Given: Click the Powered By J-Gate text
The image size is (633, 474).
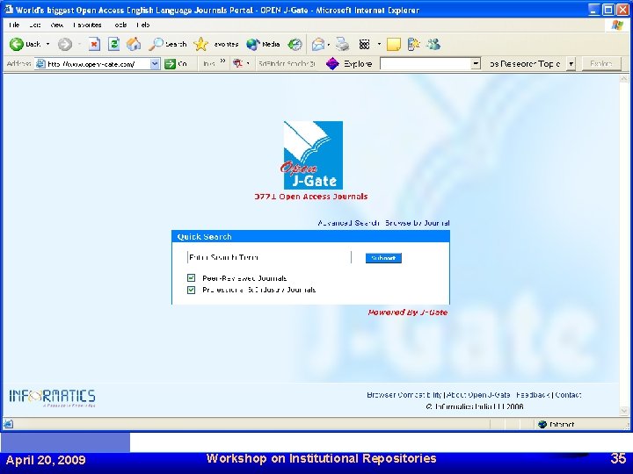Looking at the screenshot, I should [407, 312].
